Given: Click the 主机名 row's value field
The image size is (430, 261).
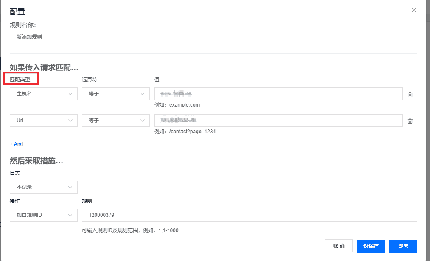Looking at the screenshot, I should tap(278, 94).
